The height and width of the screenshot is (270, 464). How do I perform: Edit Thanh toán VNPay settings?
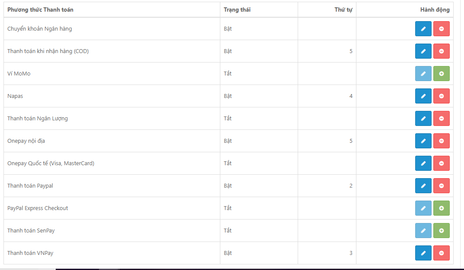pos(423,253)
